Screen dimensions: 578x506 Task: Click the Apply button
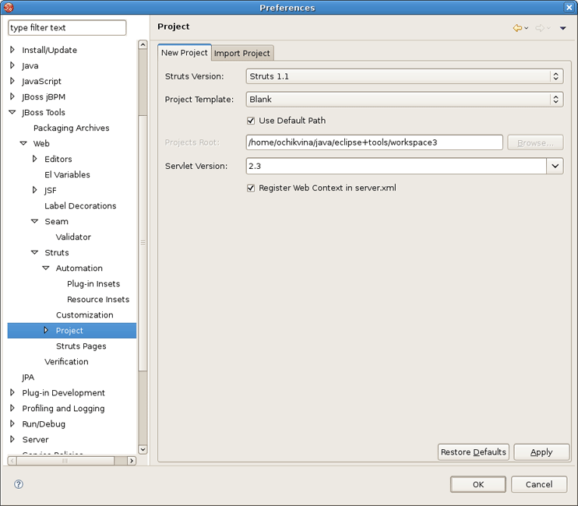point(541,452)
